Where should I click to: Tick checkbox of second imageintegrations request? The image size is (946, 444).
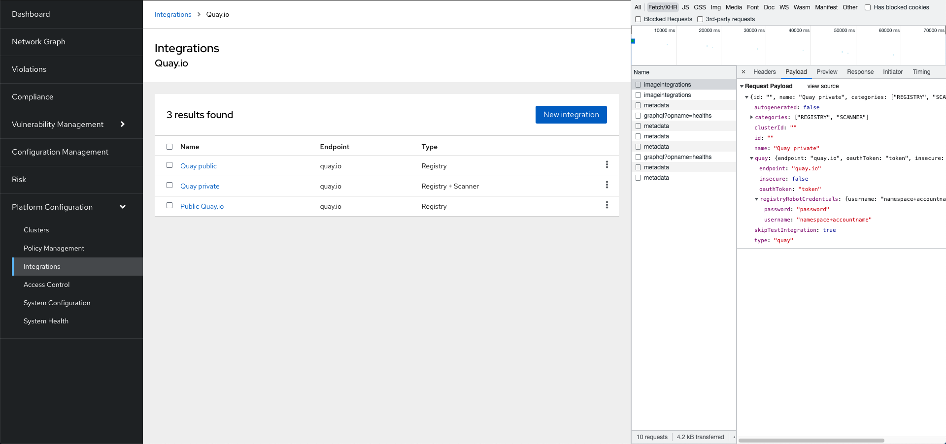click(638, 95)
